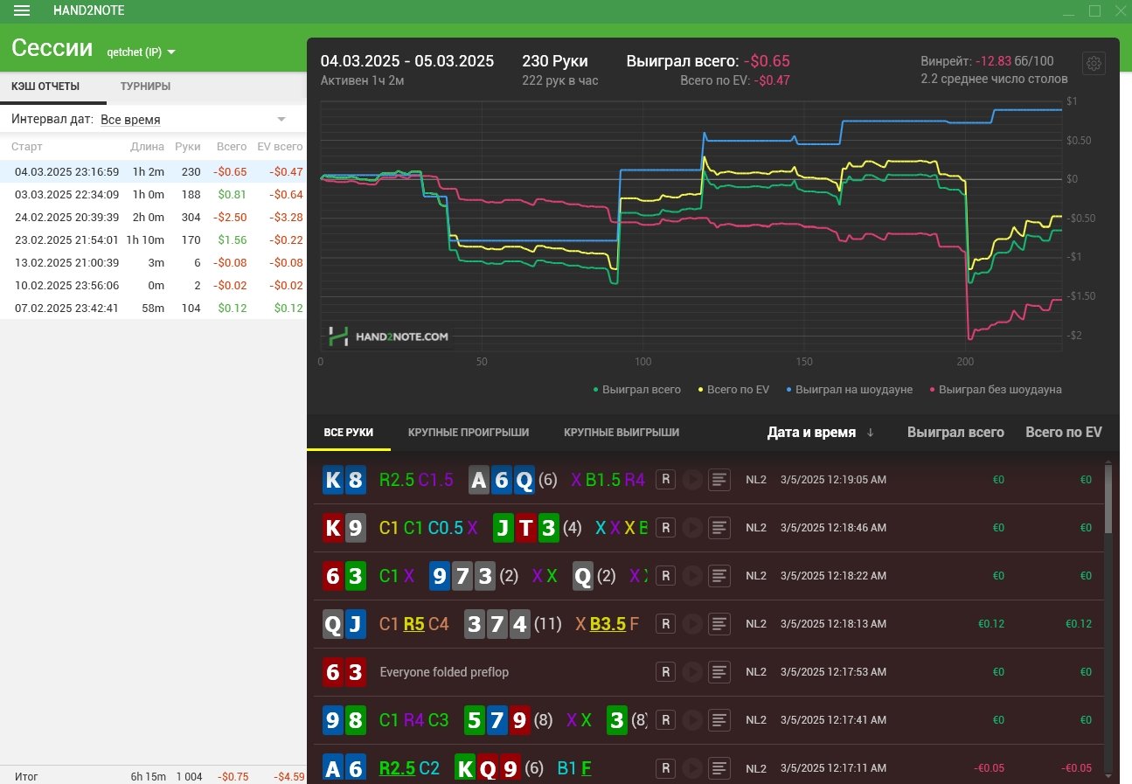This screenshot has height=784, width=1132.
Task: Click the R5 raise action in QJ hand
Action: (414, 624)
